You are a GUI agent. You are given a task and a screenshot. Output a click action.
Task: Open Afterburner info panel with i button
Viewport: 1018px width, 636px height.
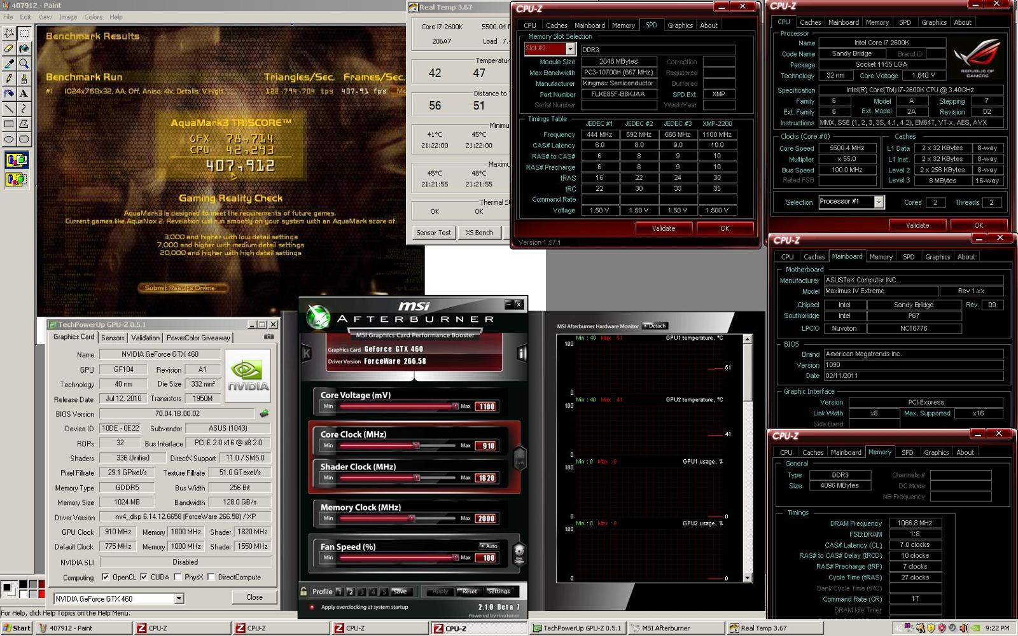pyautogui.click(x=522, y=354)
